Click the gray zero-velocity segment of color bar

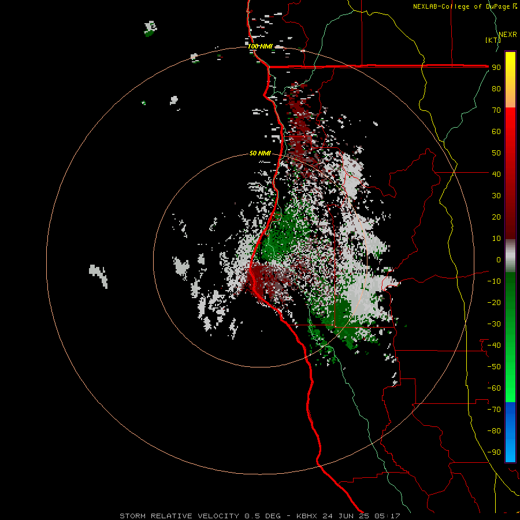510,256
